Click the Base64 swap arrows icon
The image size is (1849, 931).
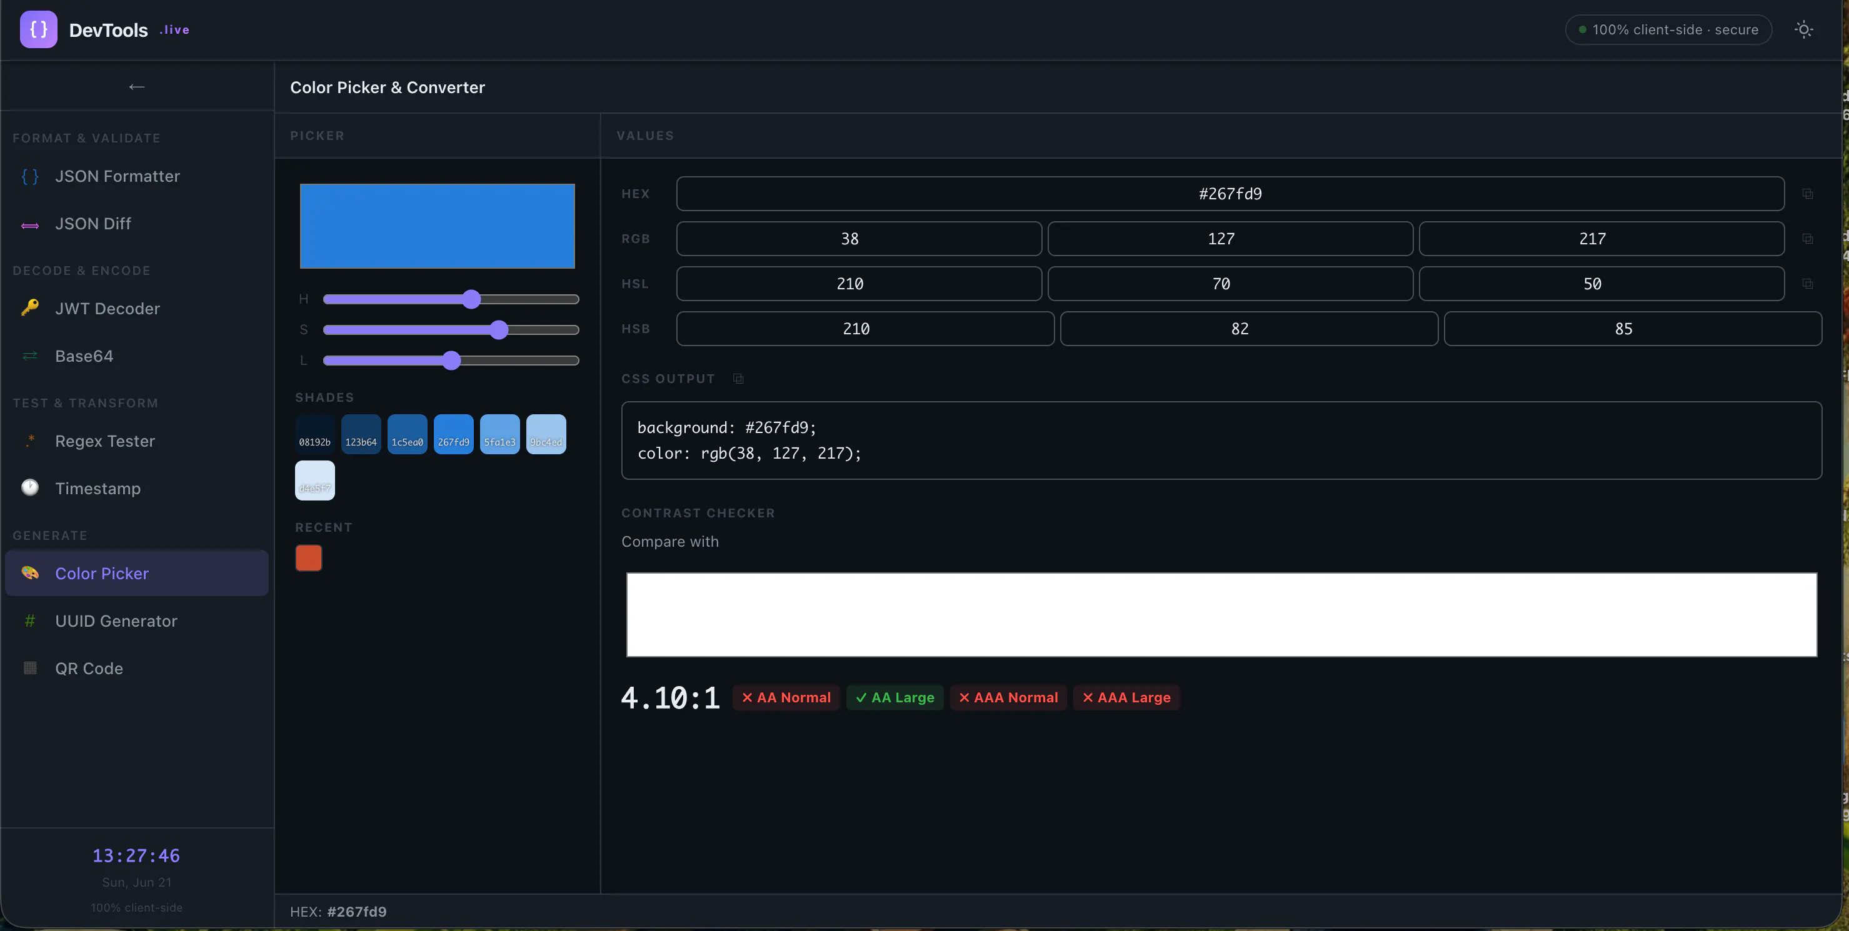click(x=30, y=356)
